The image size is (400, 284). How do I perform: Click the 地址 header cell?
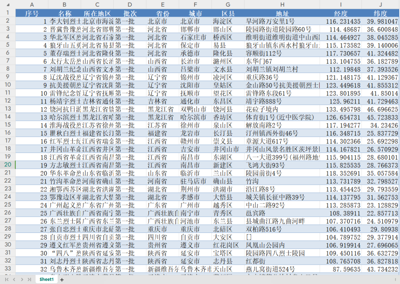point(282,13)
